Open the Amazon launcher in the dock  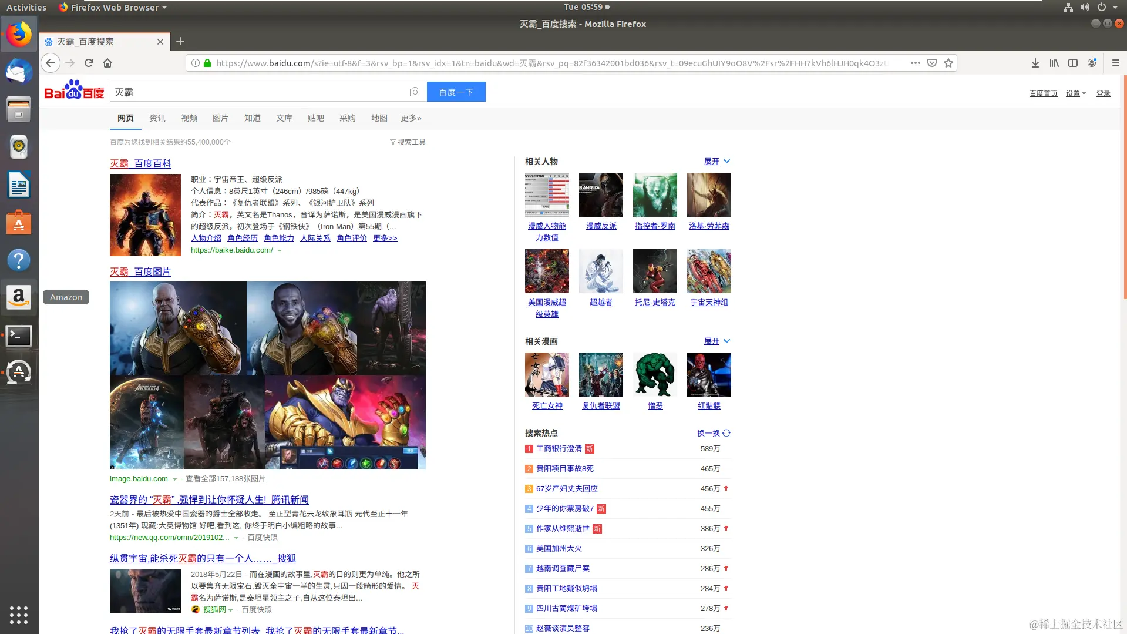click(x=19, y=297)
